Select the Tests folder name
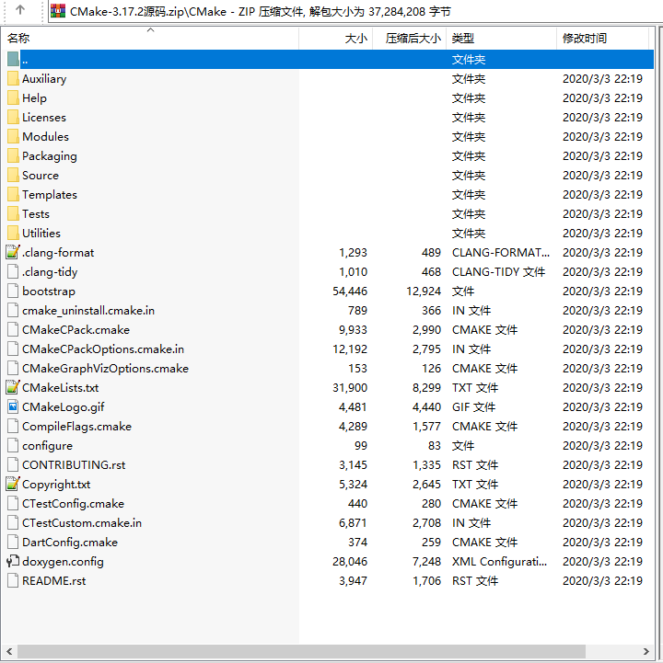 click(36, 214)
